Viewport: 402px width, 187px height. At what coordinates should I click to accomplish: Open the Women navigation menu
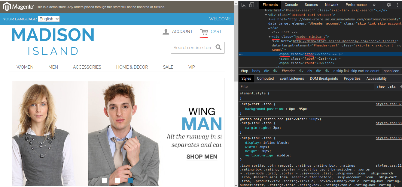25,67
